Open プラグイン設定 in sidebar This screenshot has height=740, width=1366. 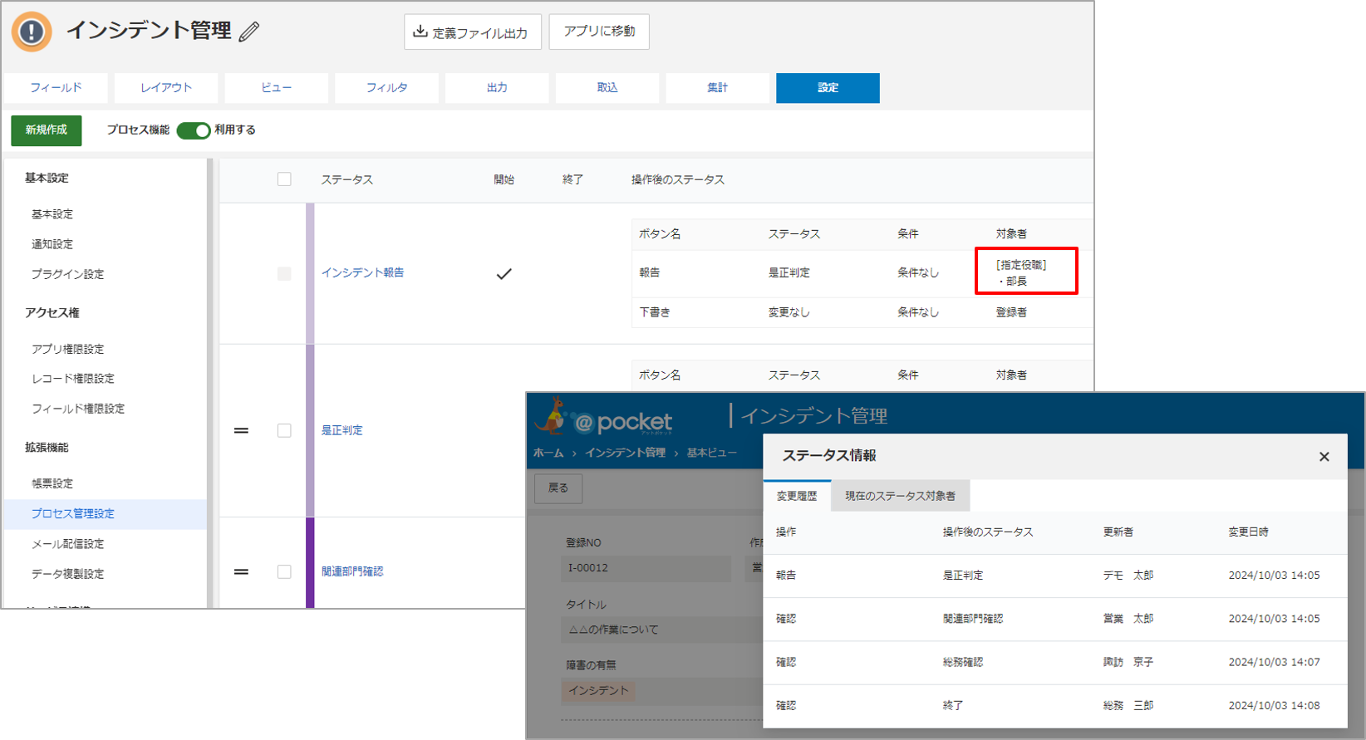point(68,274)
